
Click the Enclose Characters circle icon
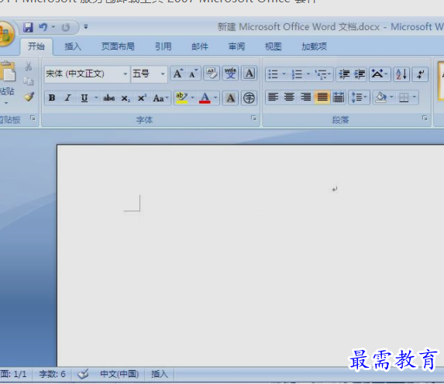tap(249, 98)
